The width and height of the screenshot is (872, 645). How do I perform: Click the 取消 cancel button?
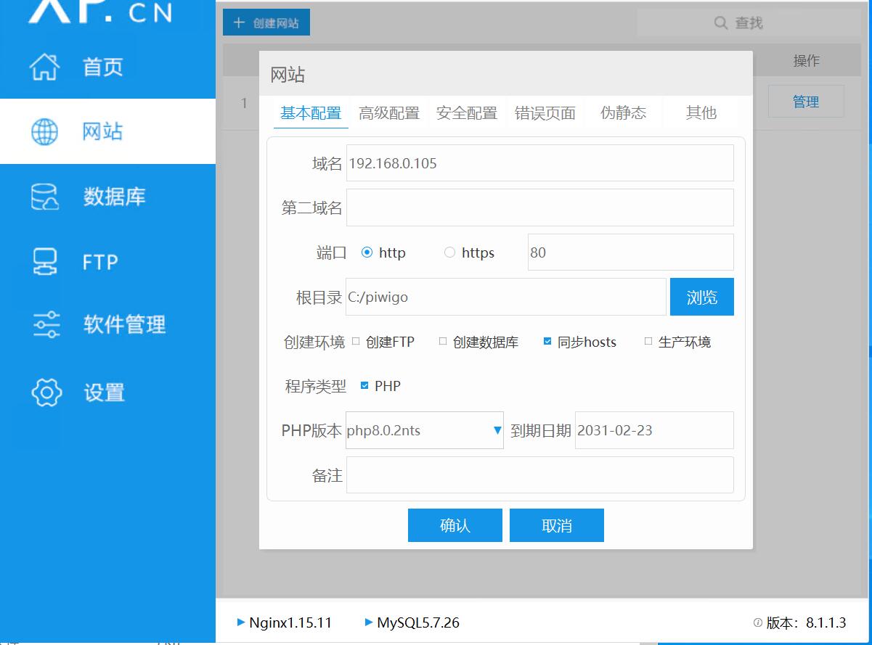click(x=556, y=525)
